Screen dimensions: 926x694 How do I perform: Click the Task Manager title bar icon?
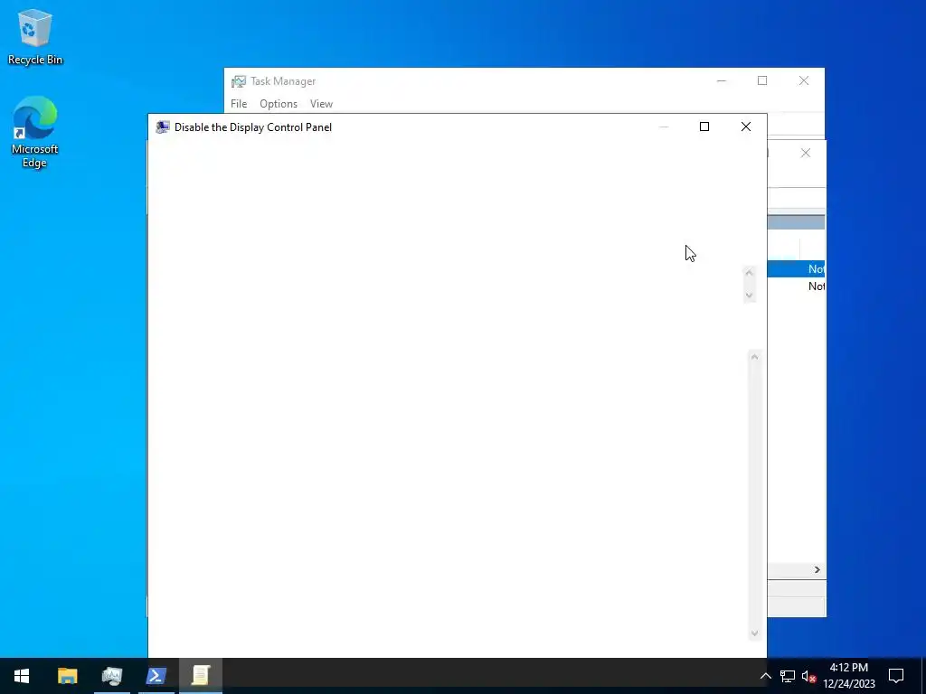239,81
